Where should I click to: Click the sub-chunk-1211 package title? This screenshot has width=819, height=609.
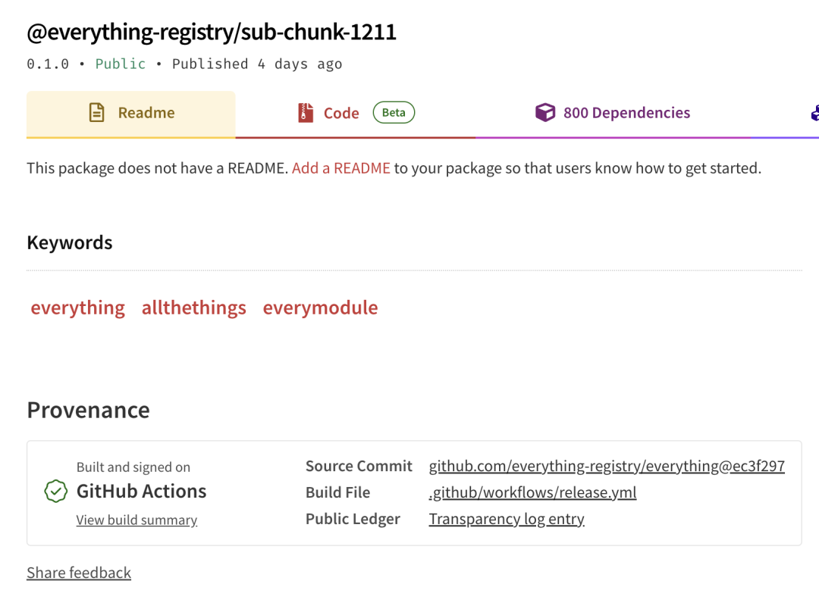(212, 32)
